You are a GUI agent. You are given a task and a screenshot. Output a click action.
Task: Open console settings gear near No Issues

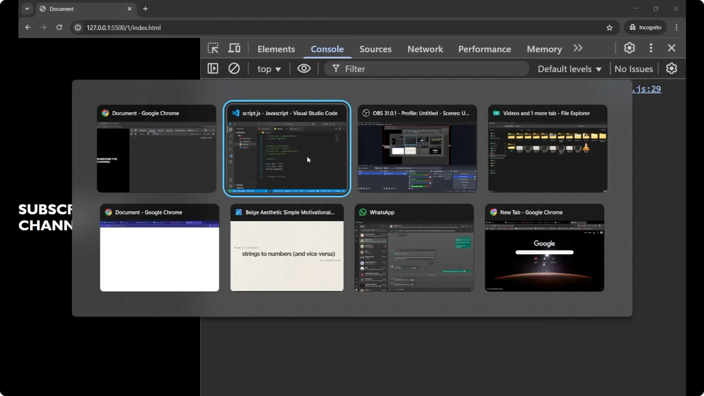(x=671, y=69)
